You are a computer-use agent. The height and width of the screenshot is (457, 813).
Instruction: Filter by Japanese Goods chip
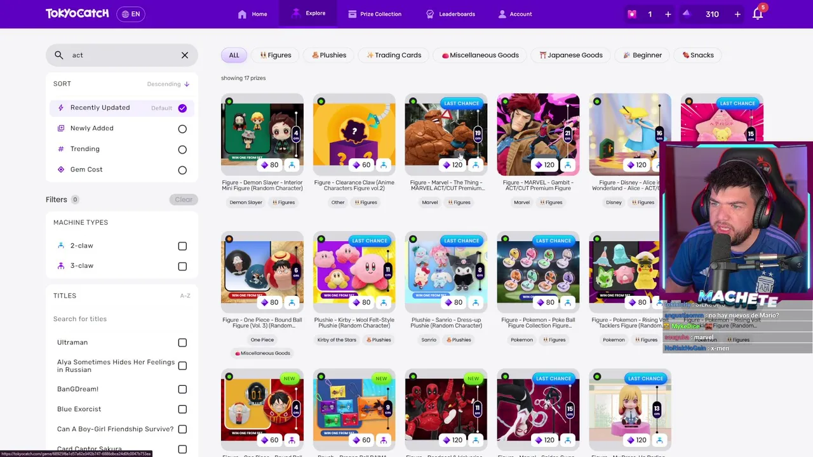571,55
